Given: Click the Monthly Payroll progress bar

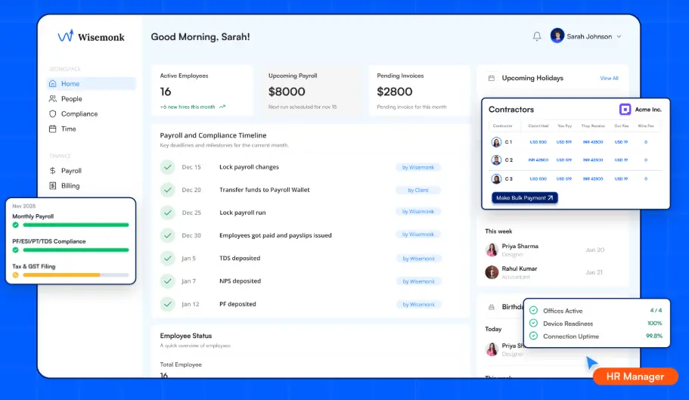Looking at the screenshot, I should 76,225.
